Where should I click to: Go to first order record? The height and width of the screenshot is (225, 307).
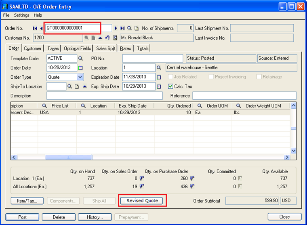click(35, 28)
